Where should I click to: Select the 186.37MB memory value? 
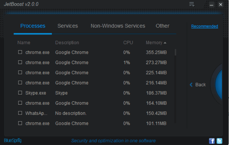pyautogui.click(x=156, y=93)
